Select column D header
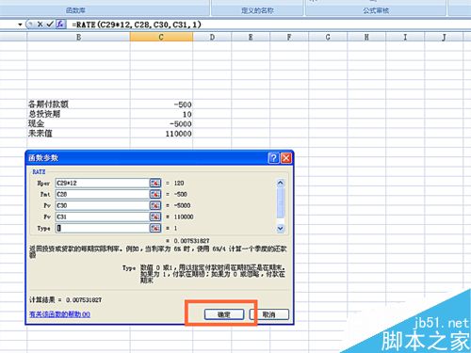Image resolution: width=471 pixels, height=353 pixels. (212, 37)
